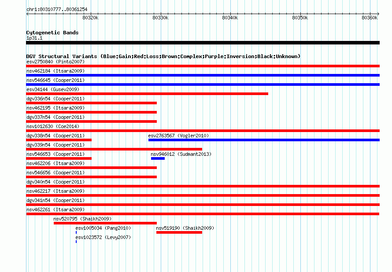Select the nsv519190 red loss bar

179,232
